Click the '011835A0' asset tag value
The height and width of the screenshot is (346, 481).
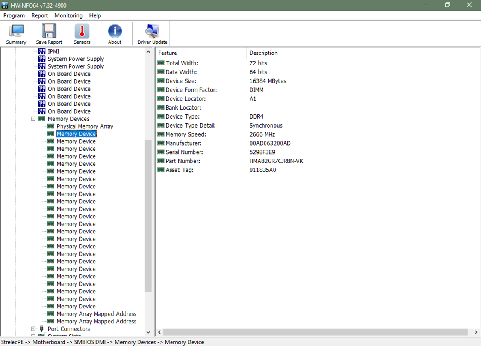click(263, 170)
